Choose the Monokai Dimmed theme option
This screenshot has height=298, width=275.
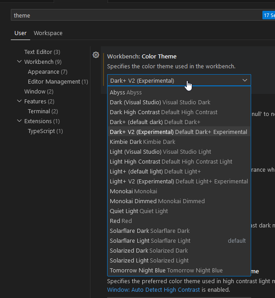179,201
